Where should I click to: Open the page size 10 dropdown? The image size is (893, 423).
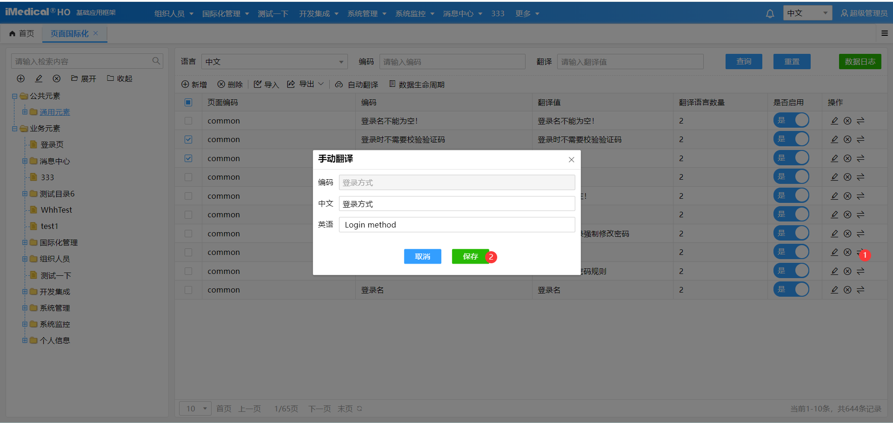point(195,409)
